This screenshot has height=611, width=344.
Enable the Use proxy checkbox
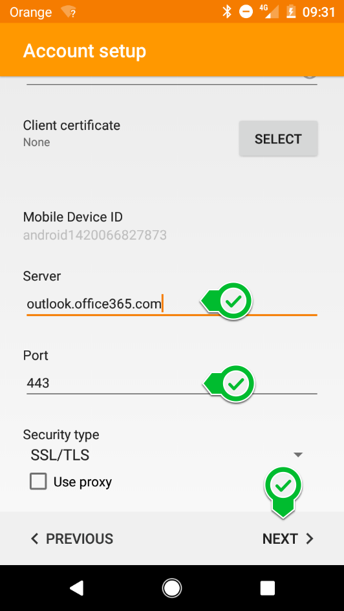coord(38,482)
